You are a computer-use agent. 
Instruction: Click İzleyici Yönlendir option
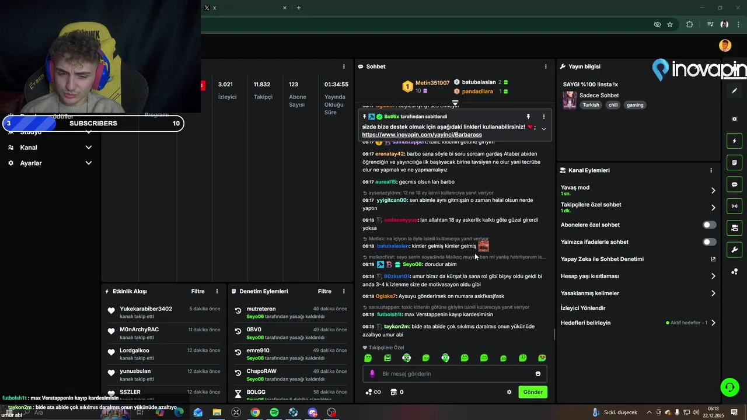point(583,308)
